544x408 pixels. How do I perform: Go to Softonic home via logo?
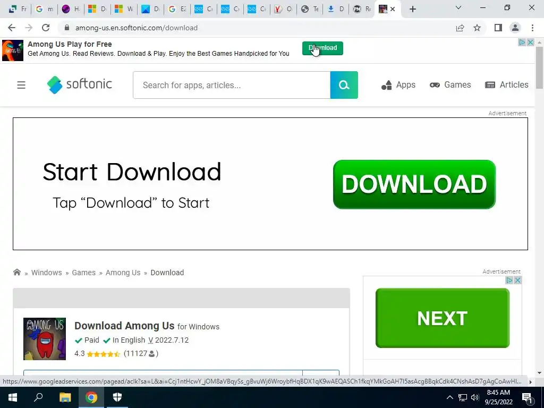[80, 84]
